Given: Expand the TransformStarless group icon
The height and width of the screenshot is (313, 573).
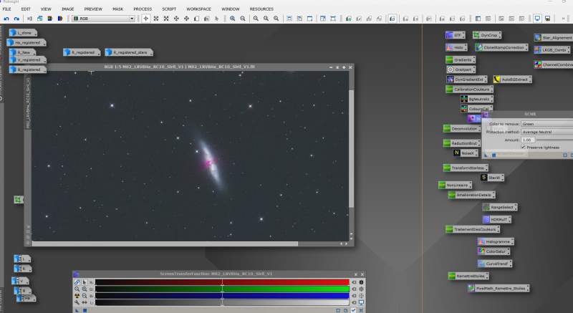Looking at the screenshot, I should point(466,168).
